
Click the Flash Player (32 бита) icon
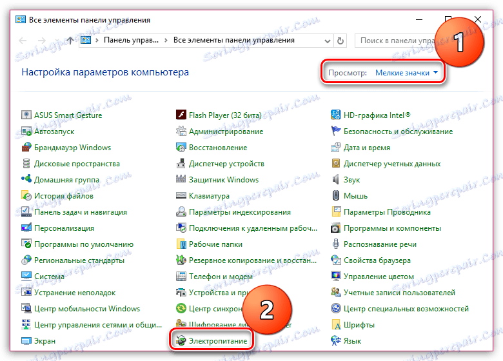point(181,115)
